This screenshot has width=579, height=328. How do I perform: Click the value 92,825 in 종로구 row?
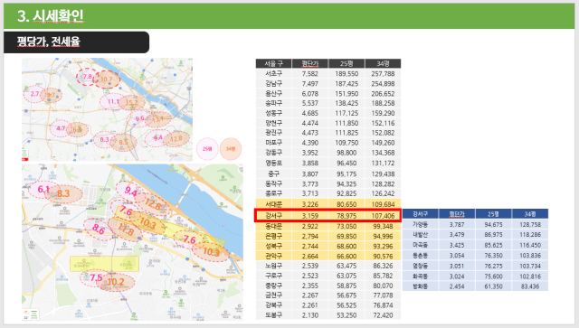(x=346, y=193)
